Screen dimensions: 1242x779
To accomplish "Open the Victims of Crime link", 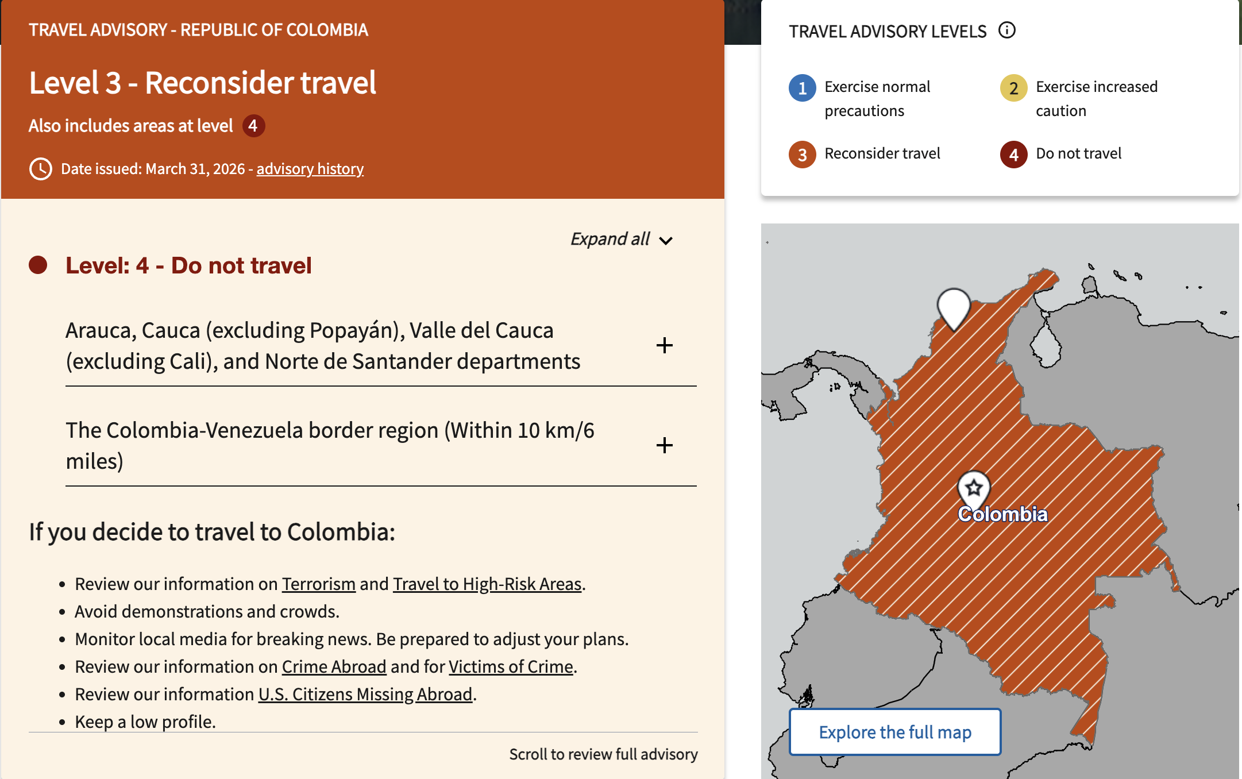I will coord(511,666).
